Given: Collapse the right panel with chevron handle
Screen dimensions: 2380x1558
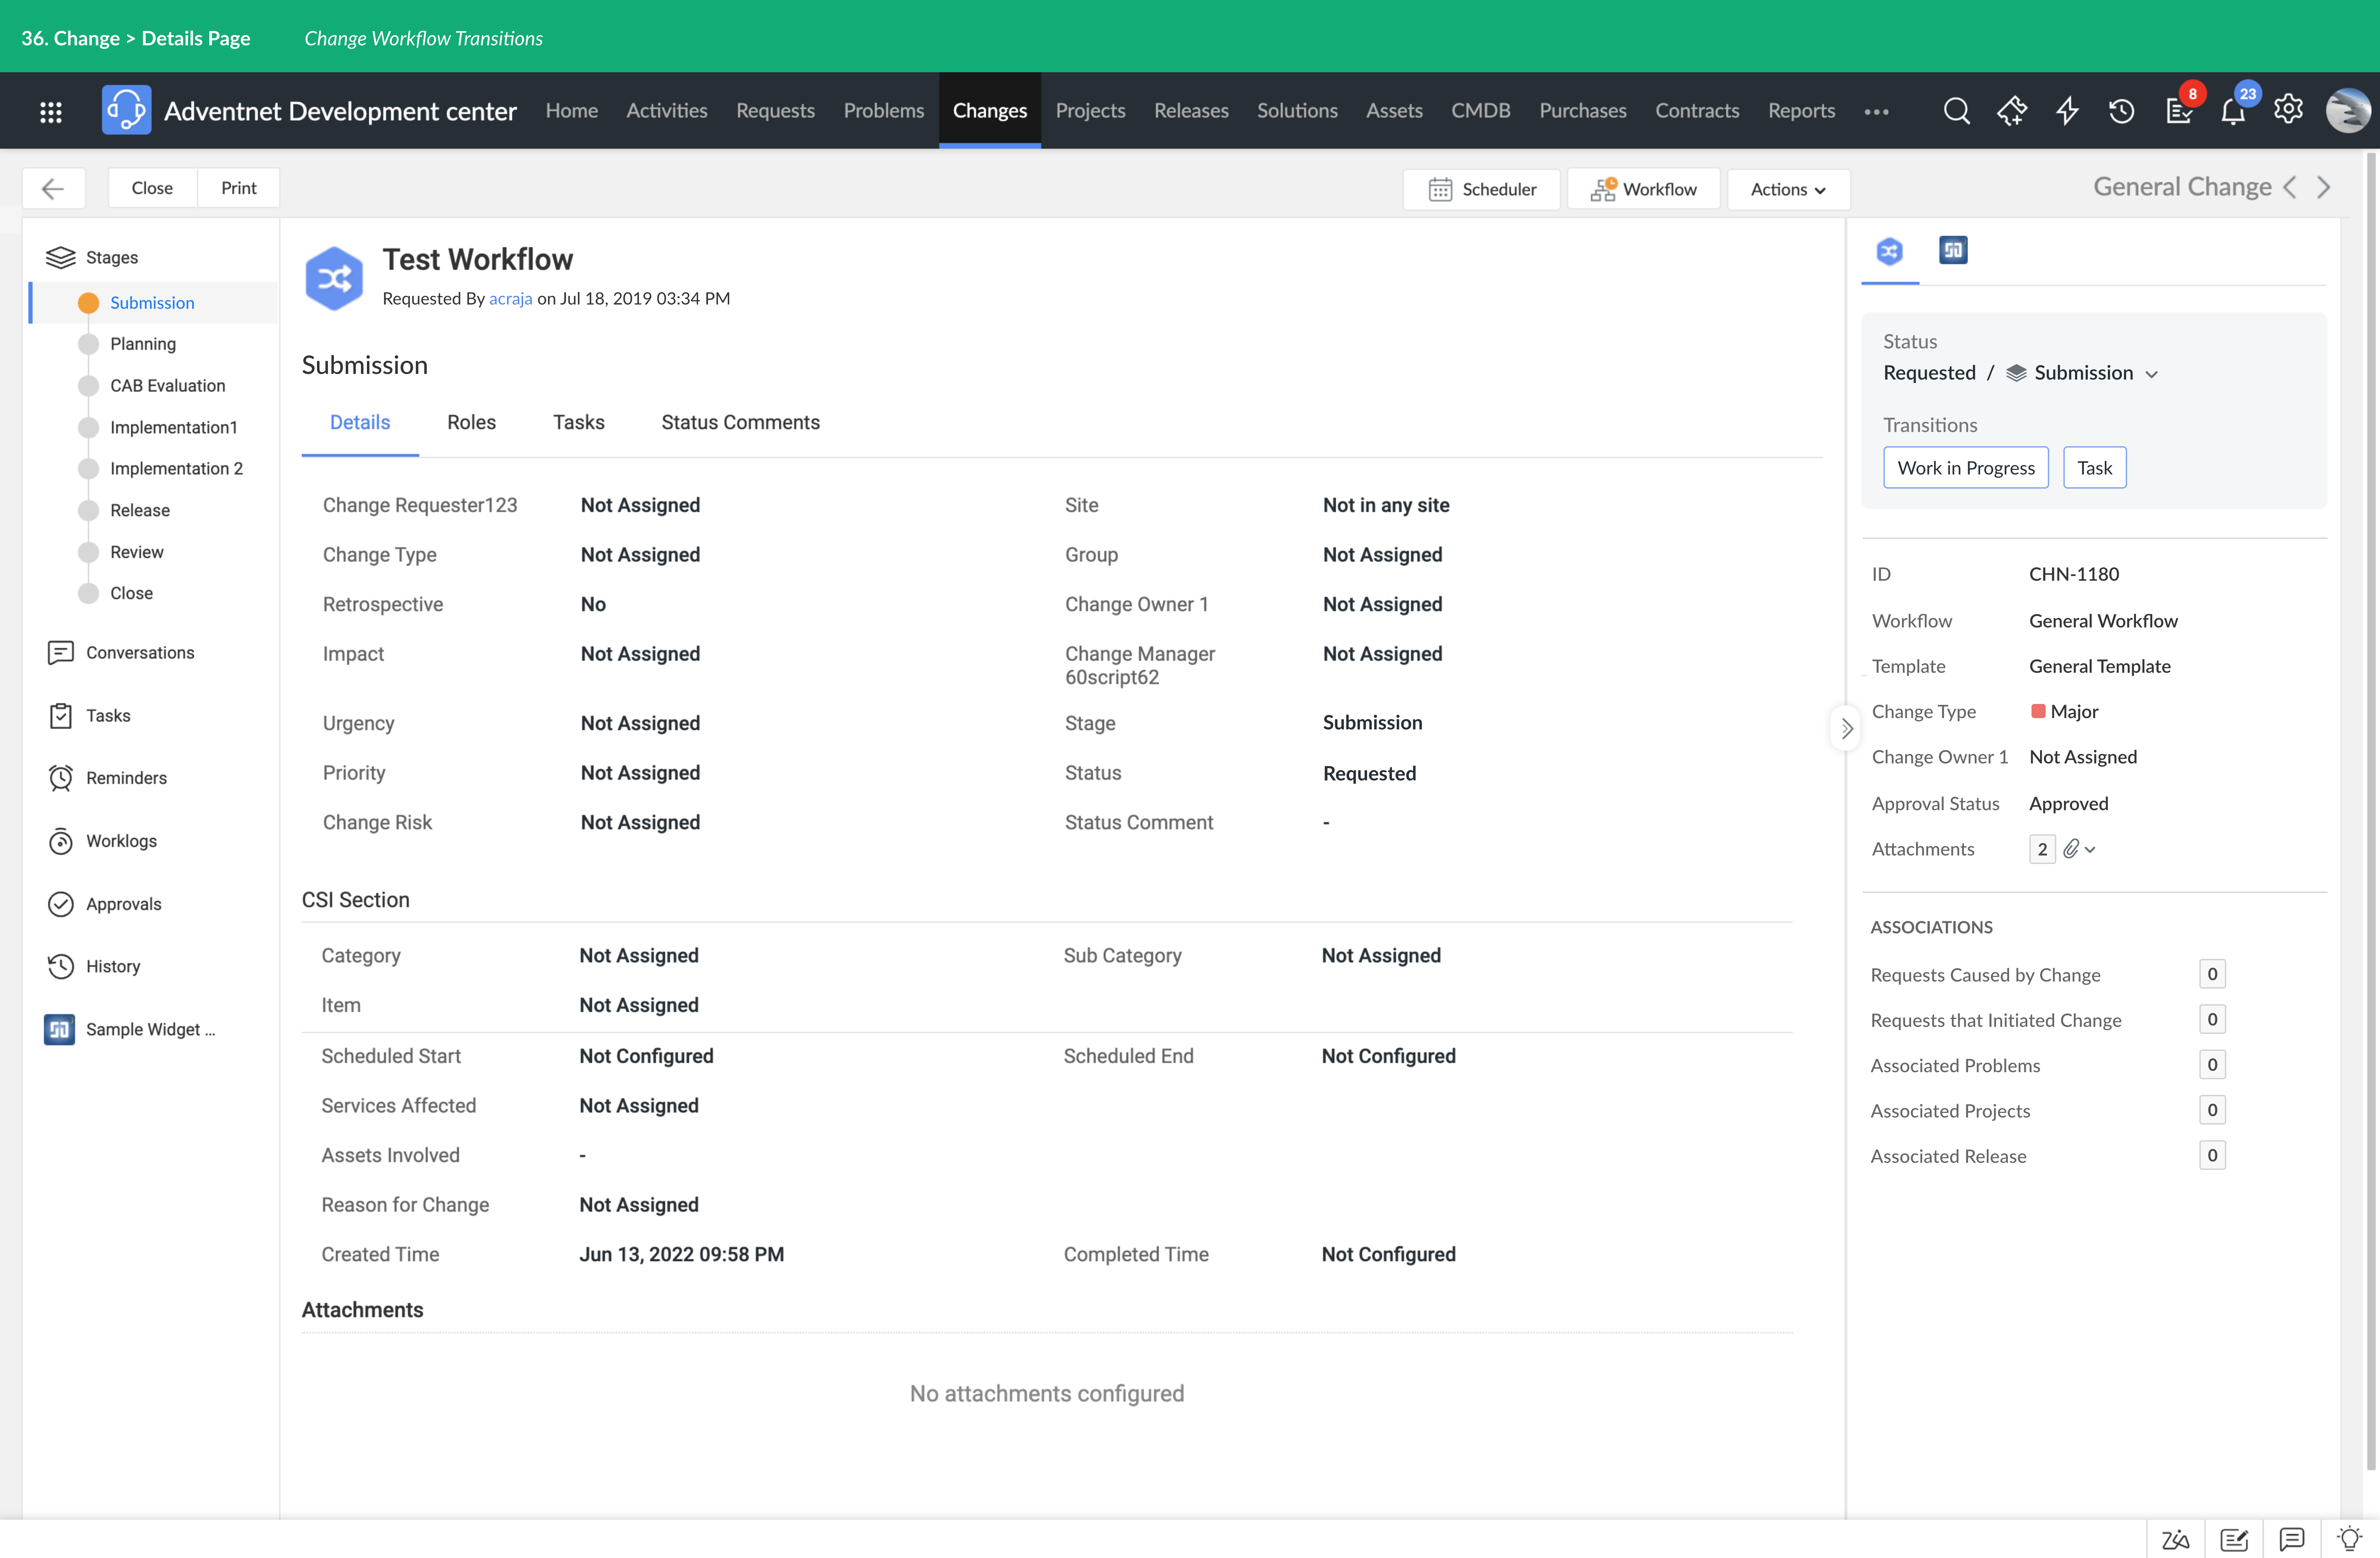Looking at the screenshot, I should point(1846,728).
